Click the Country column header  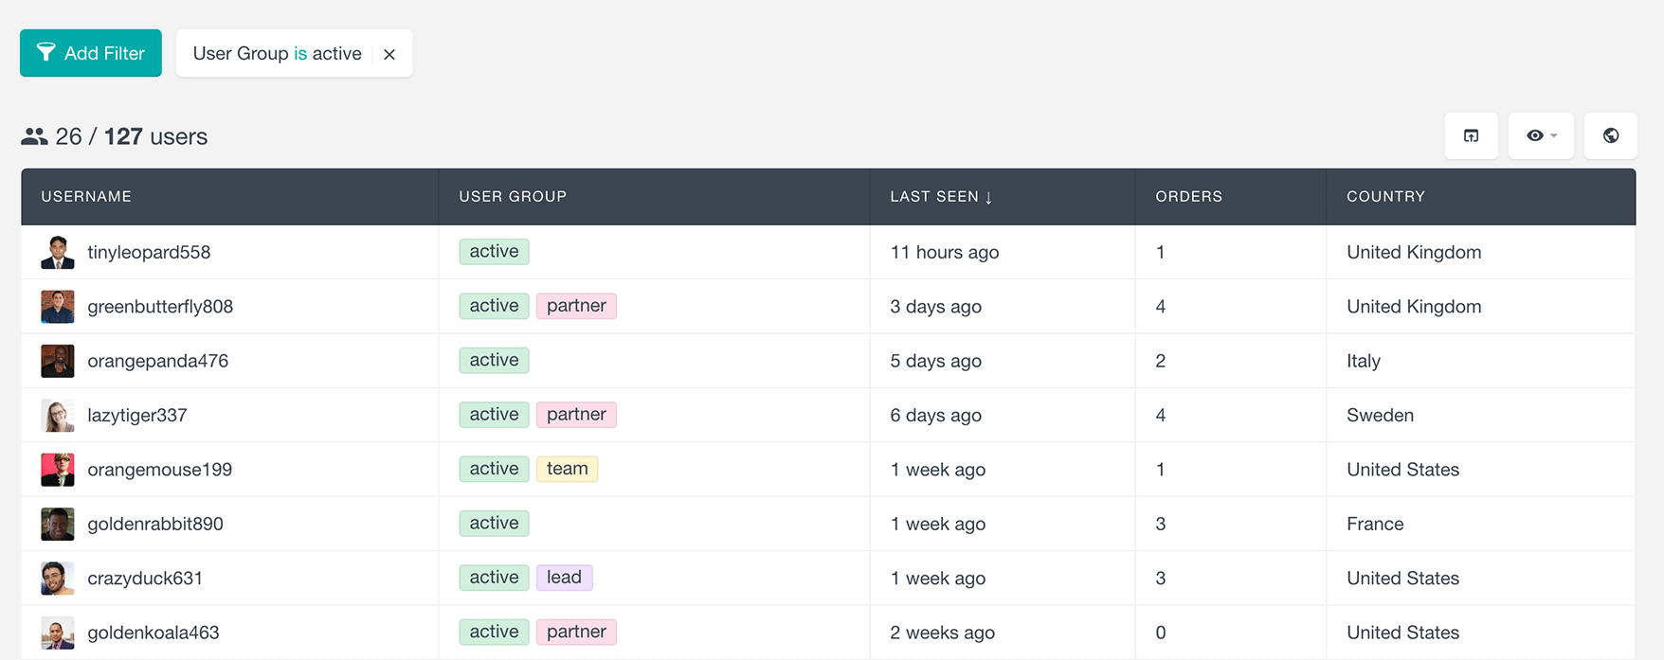(1385, 197)
